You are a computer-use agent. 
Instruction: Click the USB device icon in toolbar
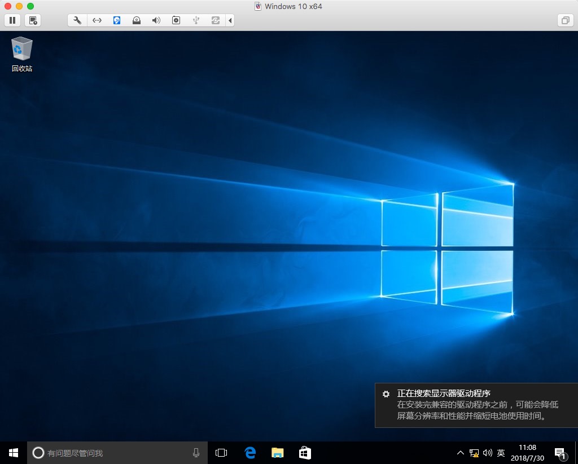pos(196,20)
